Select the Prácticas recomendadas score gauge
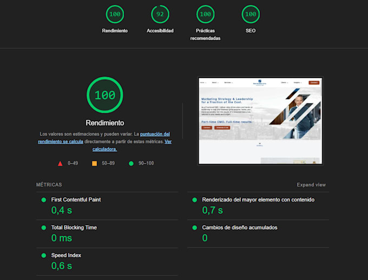Viewport: 368px width, 280px height. pyautogui.click(x=205, y=14)
